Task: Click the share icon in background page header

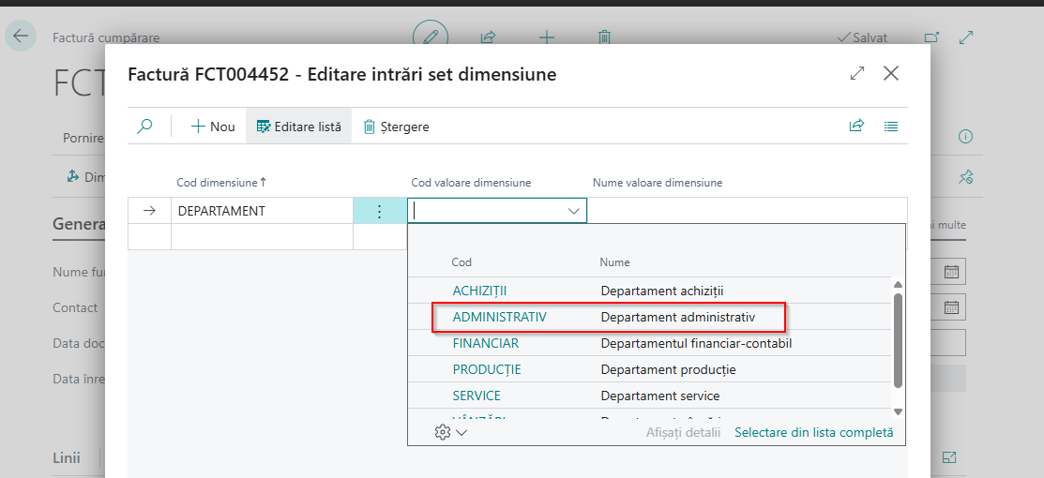Action: click(488, 37)
